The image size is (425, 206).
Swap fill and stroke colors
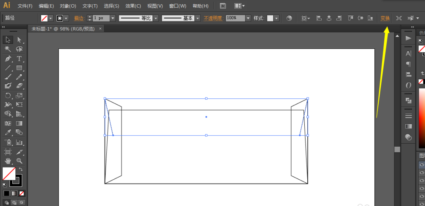pyautogui.click(x=21, y=170)
